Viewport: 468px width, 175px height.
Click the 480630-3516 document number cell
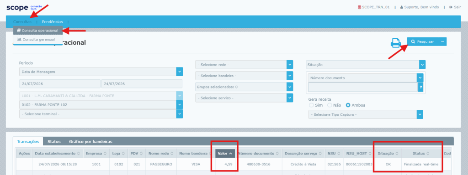[259, 164]
